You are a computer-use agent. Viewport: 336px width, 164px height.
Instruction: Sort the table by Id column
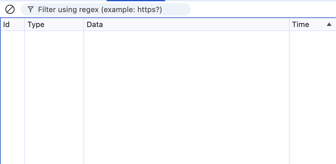[x=12, y=24]
